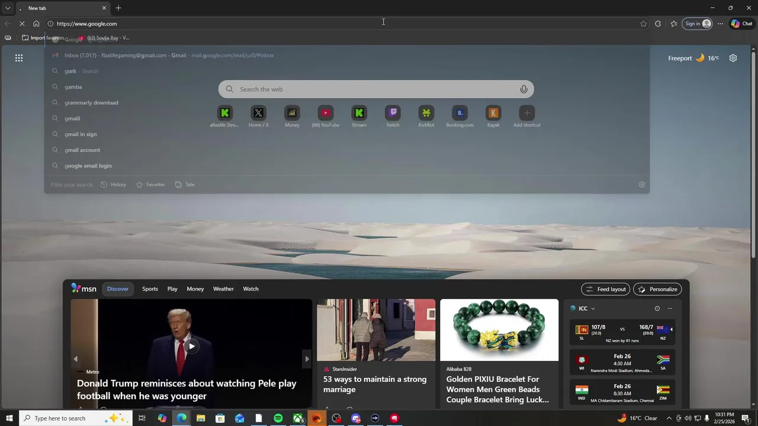This screenshot has height=426, width=758.
Task: Add a new shortcut tile
Action: tap(527, 117)
